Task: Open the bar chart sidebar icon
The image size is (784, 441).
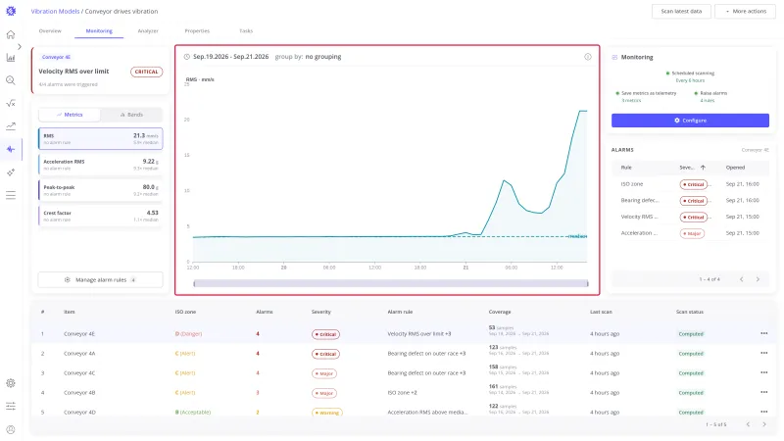Action: (11, 58)
